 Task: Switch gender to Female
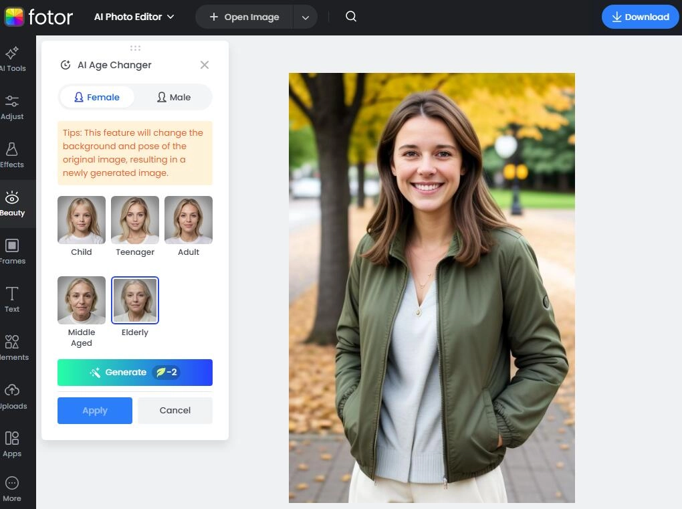tap(97, 97)
